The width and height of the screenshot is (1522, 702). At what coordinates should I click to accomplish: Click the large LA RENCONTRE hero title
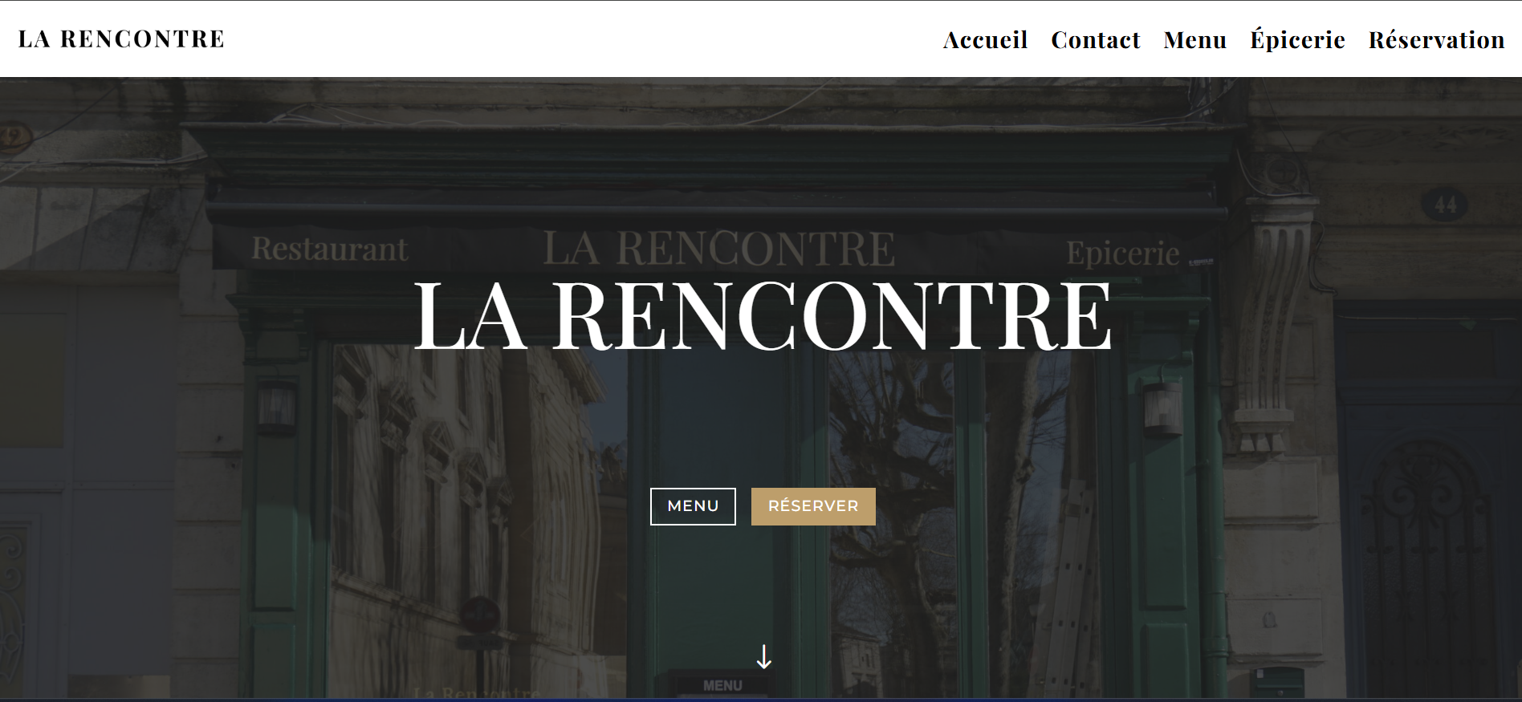(x=762, y=315)
